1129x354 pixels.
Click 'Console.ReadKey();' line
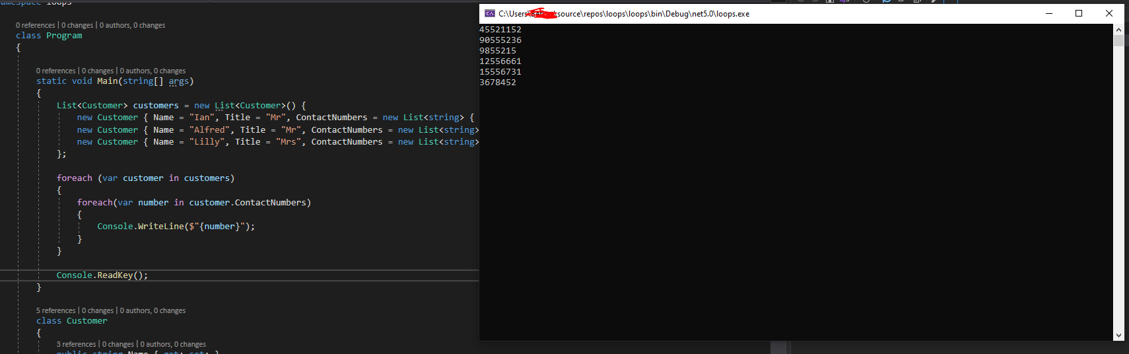coord(102,275)
